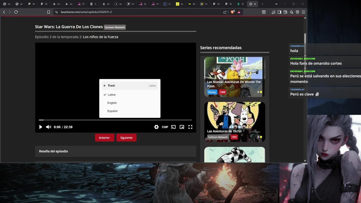The width and height of the screenshot is (361, 203).
Task: Click the 1988 year tag on Winnie card
Action: tap(223, 92)
